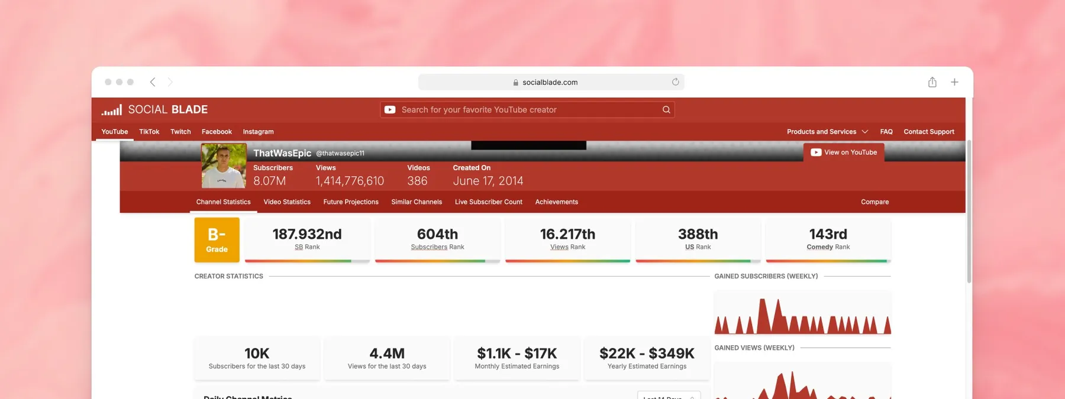Click the 386 videos count
Image resolution: width=1065 pixels, height=399 pixels.
(x=417, y=181)
